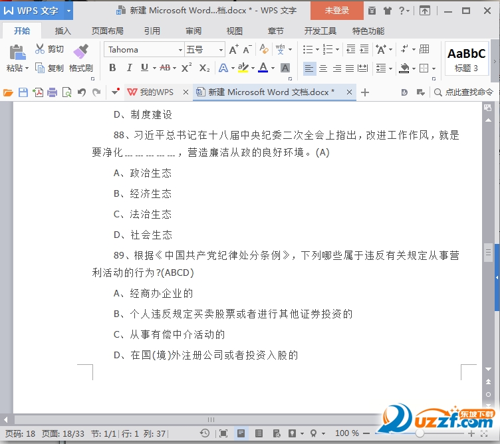Click the font color A swatch

point(263,68)
